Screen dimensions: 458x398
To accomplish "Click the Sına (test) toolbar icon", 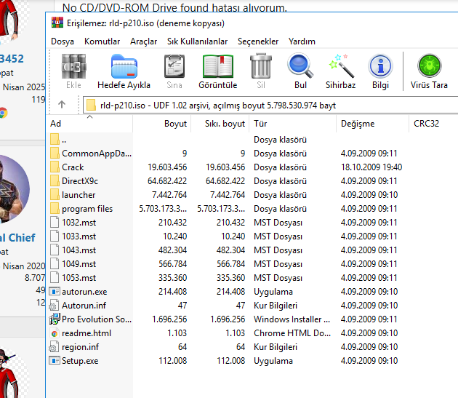I will pyautogui.click(x=174, y=66).
